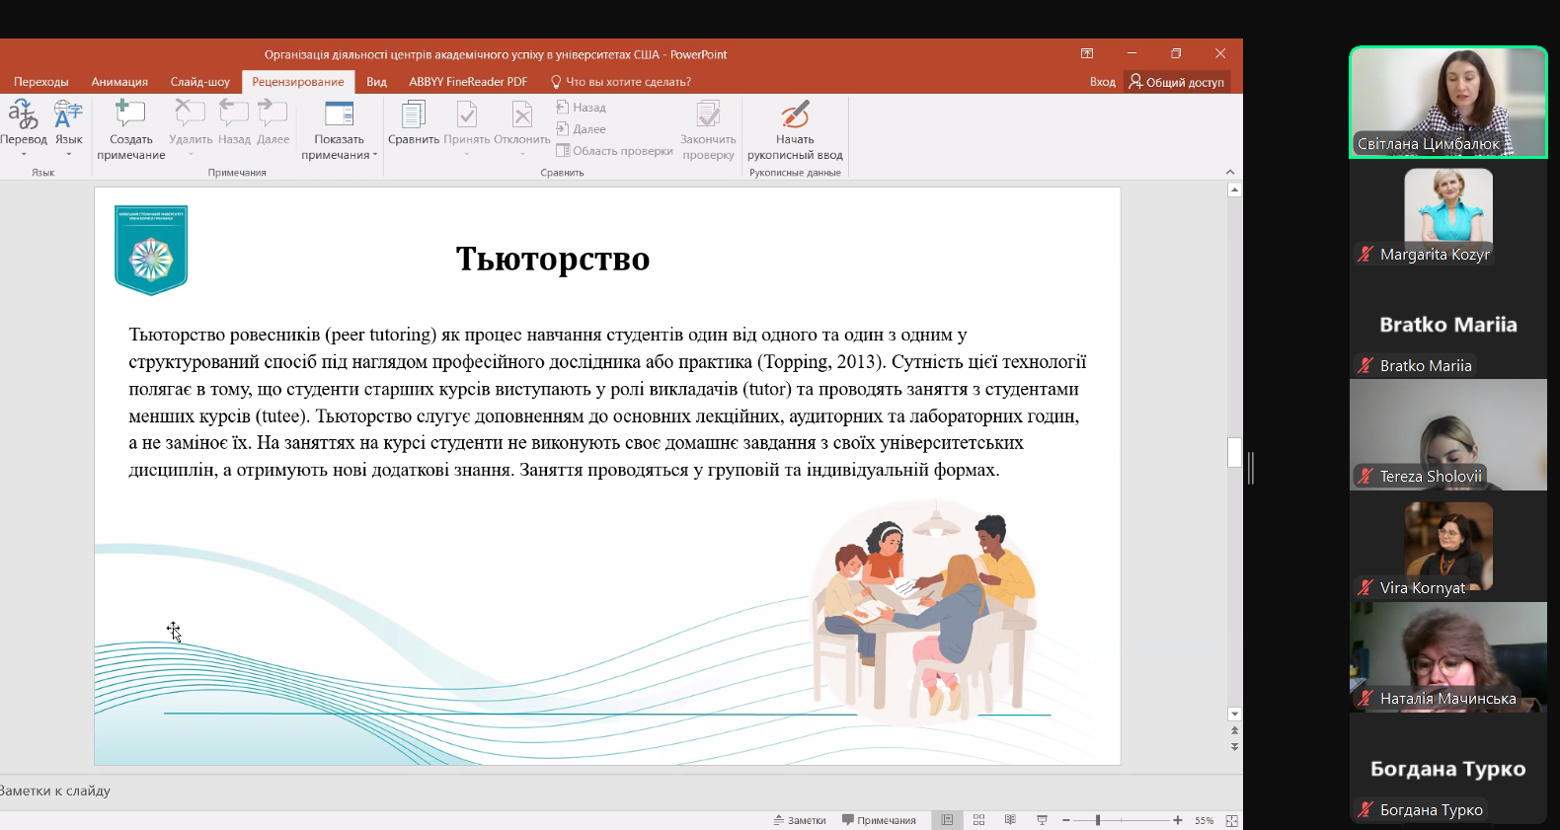Click the Сравнить (compare) icon
The height and width of the screenshot is (830, 1560).
[413, 114]
